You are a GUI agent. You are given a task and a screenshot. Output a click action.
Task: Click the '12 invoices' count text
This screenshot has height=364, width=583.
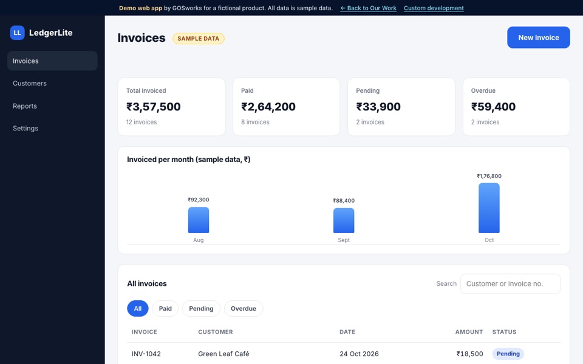[141, 122]
